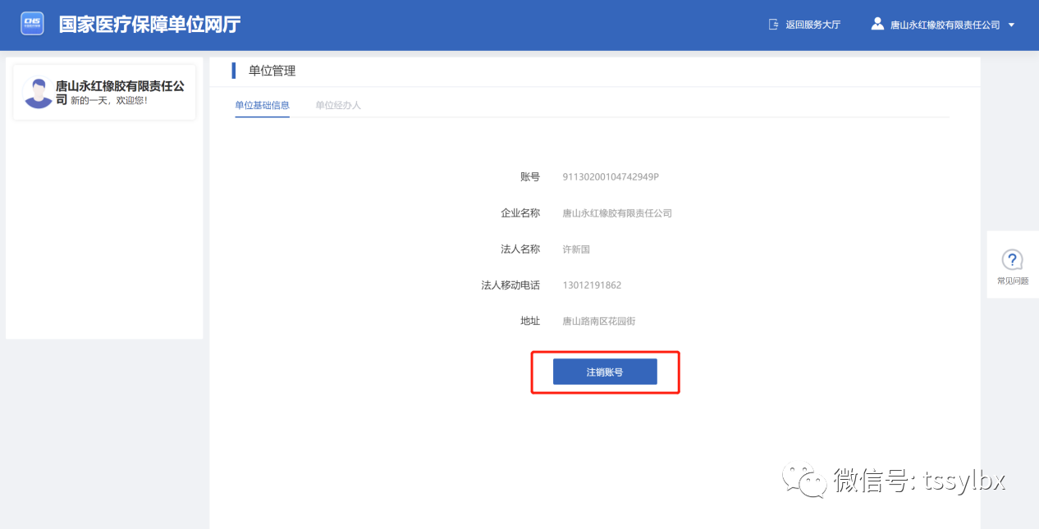Click the 返回服务大厅 link text

(812, 25)
